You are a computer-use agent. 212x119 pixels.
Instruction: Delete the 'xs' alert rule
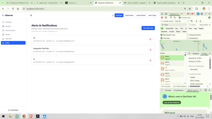pos(150,60)
